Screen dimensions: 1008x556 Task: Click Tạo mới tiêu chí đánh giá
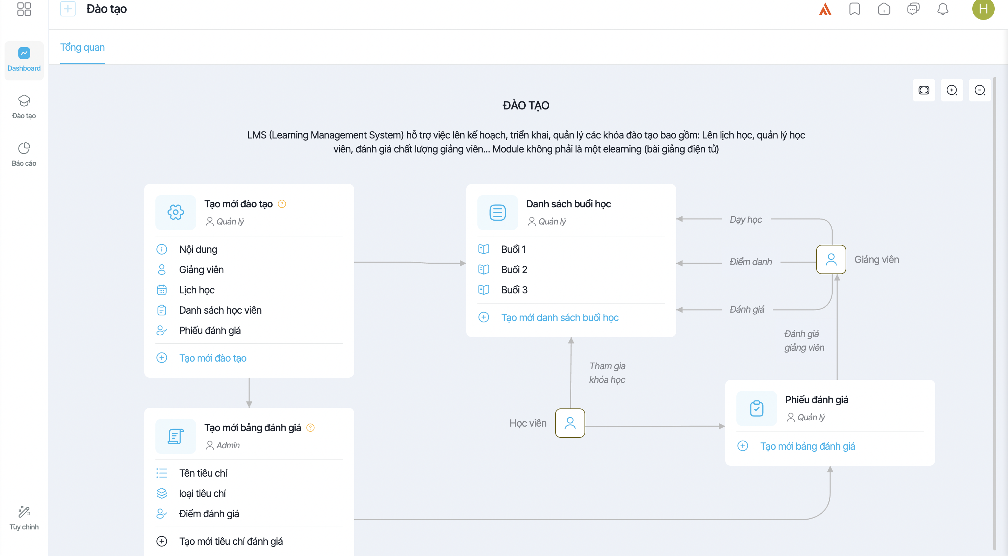pos(231,541)
